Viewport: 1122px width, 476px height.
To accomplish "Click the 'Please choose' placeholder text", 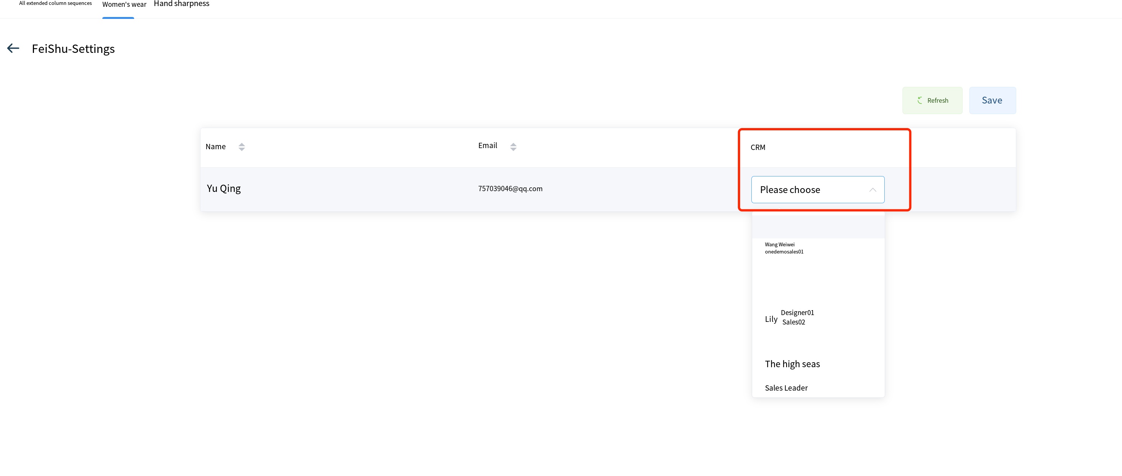I will (x=790, y=190).
